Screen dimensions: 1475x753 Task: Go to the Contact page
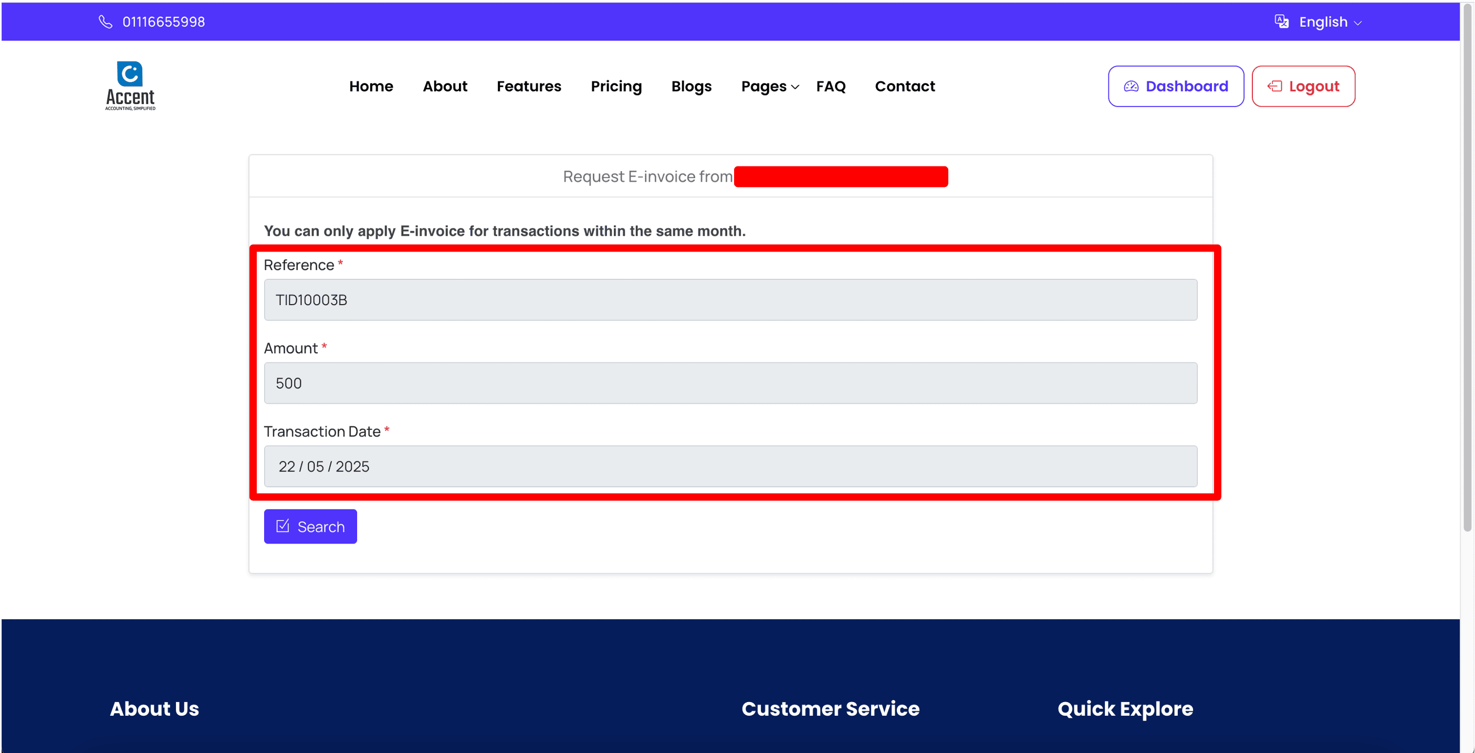point(905,87)
